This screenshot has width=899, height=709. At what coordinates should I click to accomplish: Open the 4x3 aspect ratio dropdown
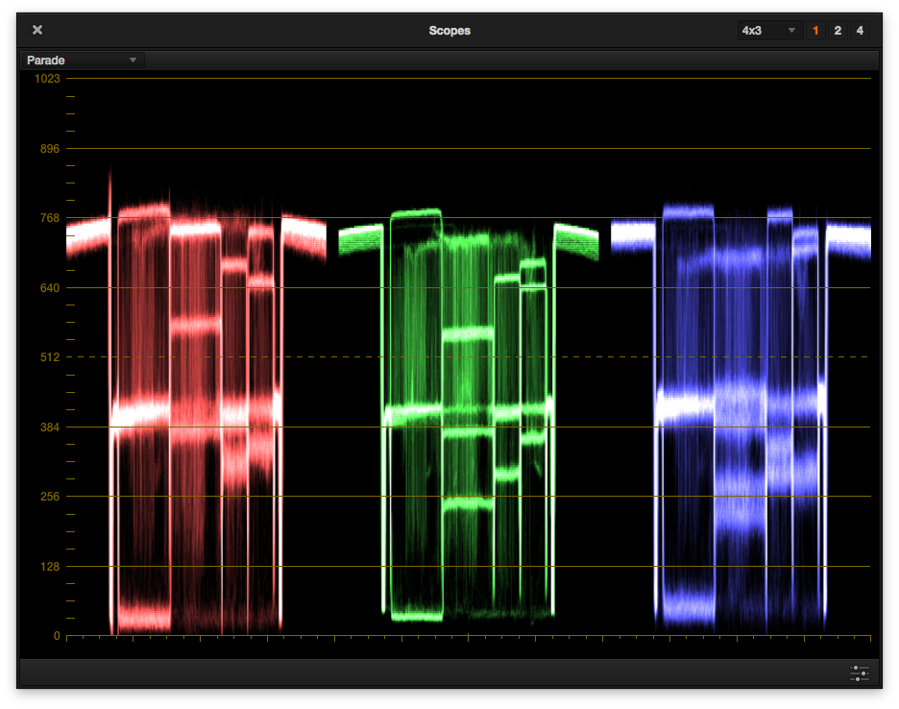tap(769, 31)
